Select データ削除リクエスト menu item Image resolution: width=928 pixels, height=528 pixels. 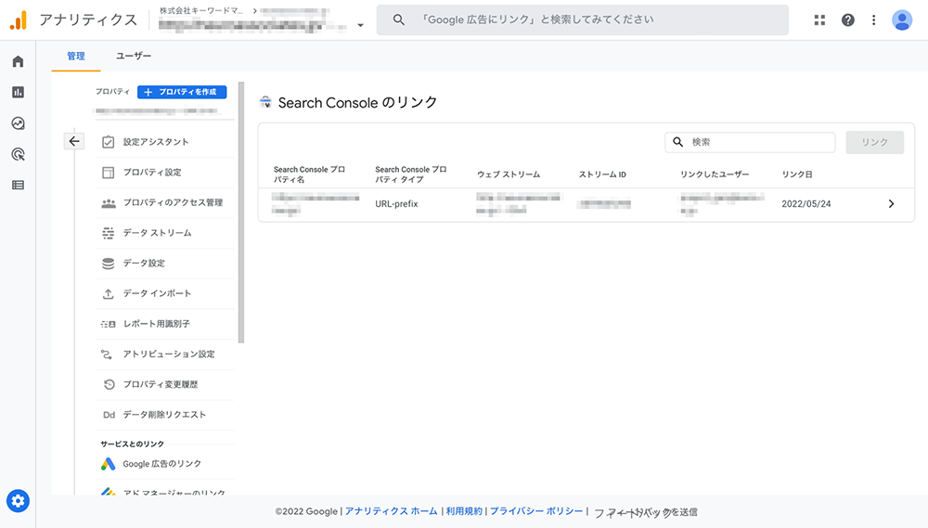pyautogui.click(x=166, y=415)
